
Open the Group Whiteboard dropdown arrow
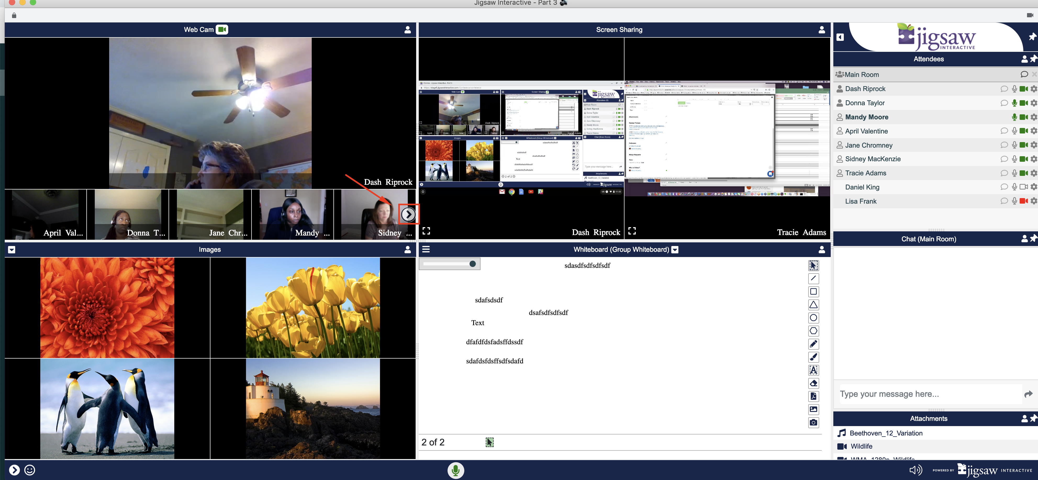click(675, 250)
